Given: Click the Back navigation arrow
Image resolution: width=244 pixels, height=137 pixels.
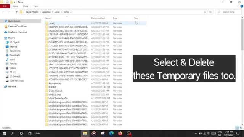Looking at the screenshot, I should (x=3, y=12).
